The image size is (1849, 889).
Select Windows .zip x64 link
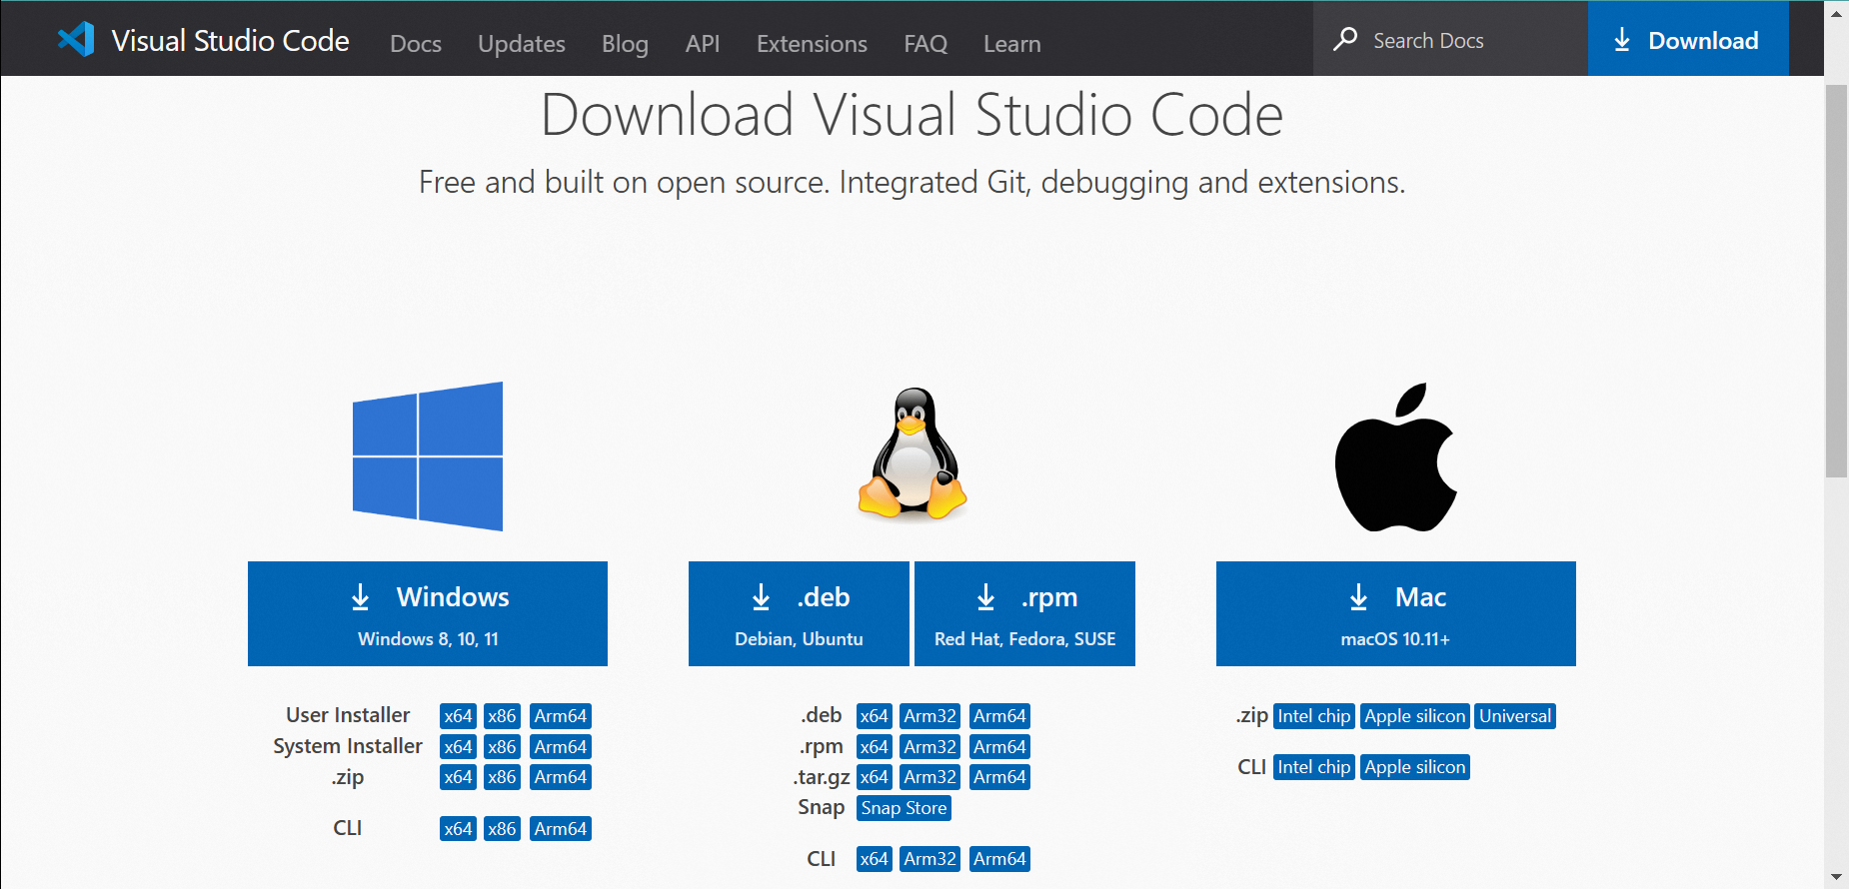point(458,777)
